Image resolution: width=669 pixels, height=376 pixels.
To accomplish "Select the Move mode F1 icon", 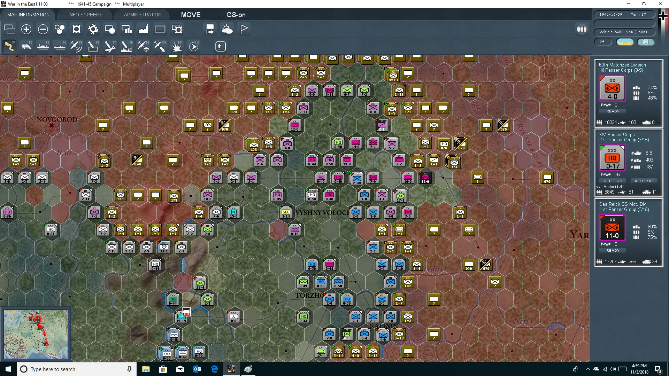I will coord(9,46).
